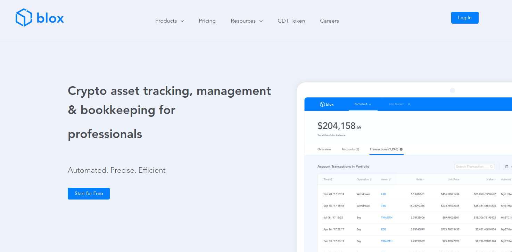This screenshot has width=512, height=252.
Task: Sort the Value column using its arrows
Action: (x=495, y=180)
